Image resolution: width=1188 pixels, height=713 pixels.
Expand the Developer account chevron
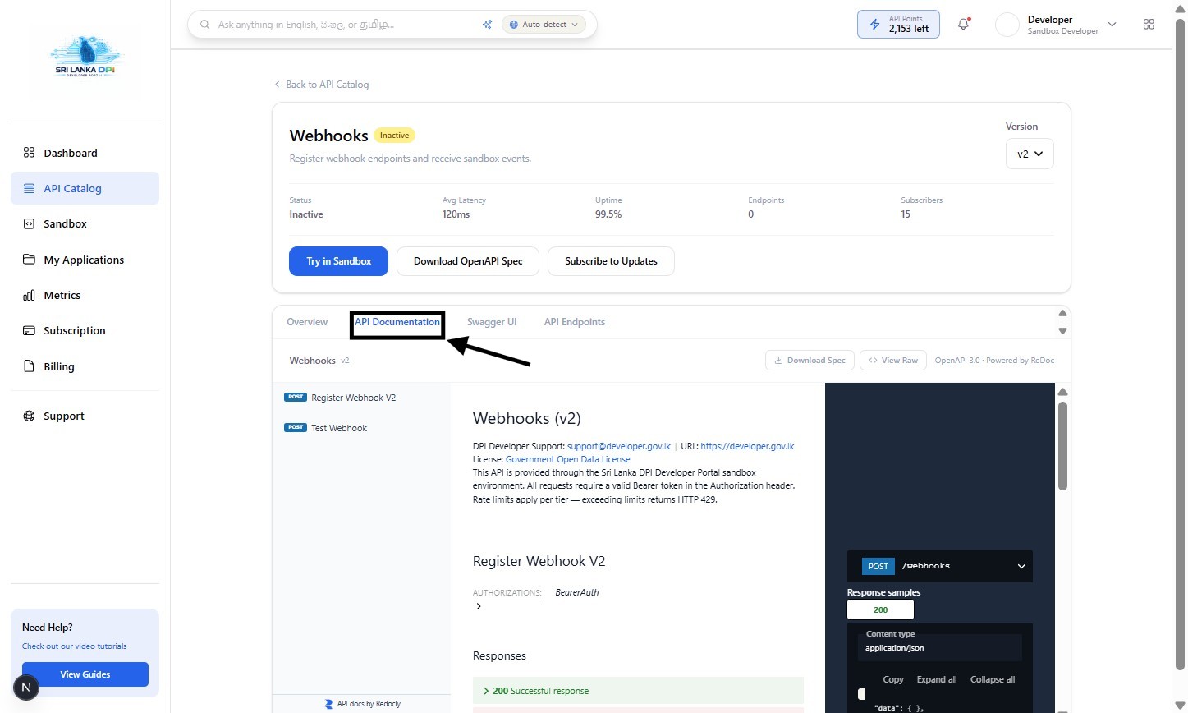(x=1112, y=25)
